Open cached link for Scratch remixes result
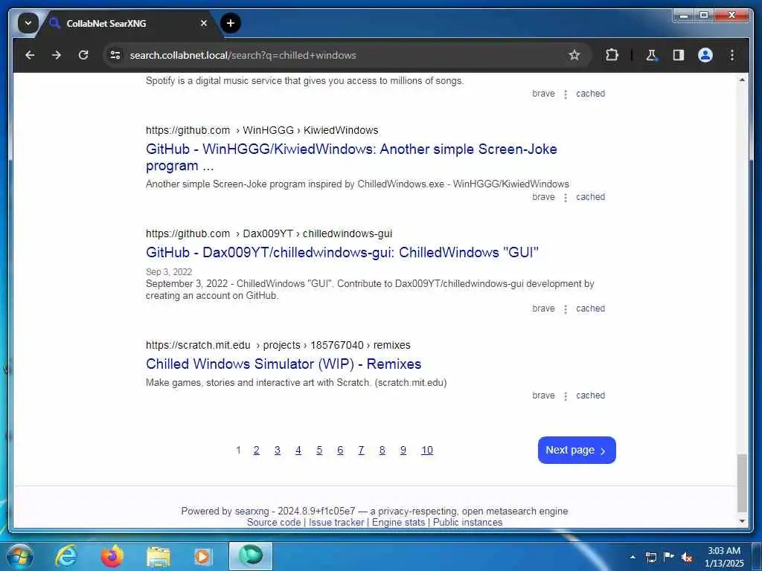The image size is (762, 571). [590, 396]
